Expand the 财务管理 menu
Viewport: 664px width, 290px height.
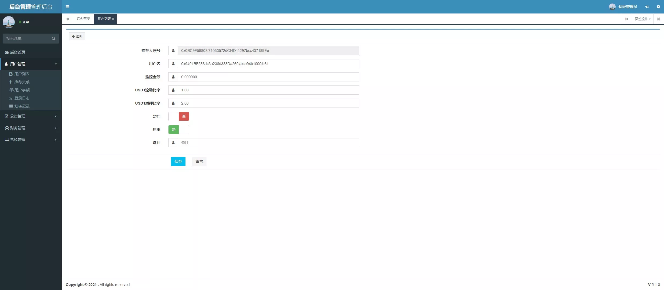pyautogui.click(x=31, y=128)
